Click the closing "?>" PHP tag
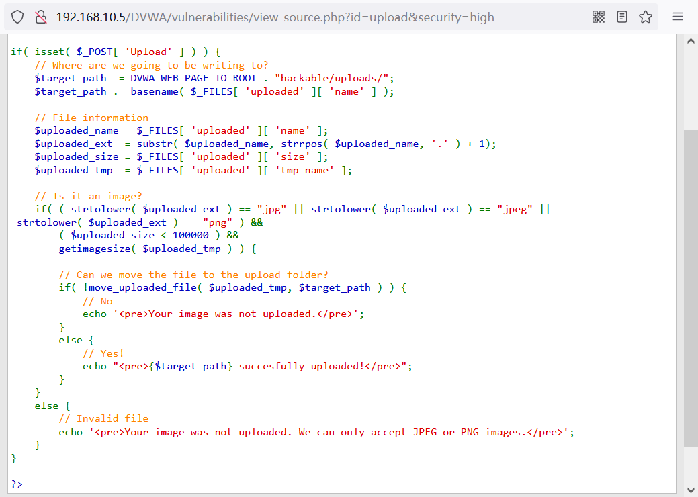The height and width of the screenshot is (497, 698). (x=17, y=484)
